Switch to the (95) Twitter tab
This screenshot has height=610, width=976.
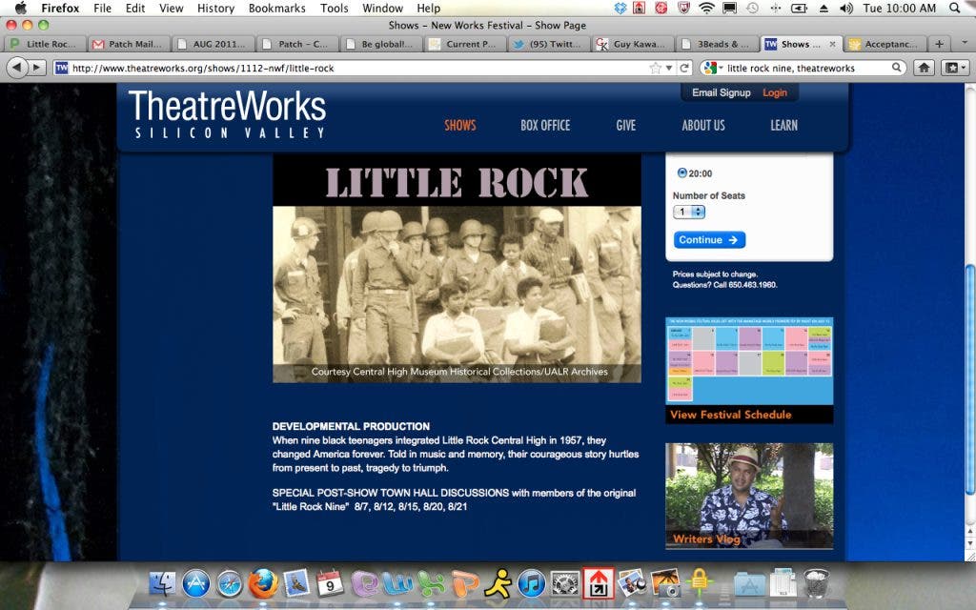click(x=549, y=44)
